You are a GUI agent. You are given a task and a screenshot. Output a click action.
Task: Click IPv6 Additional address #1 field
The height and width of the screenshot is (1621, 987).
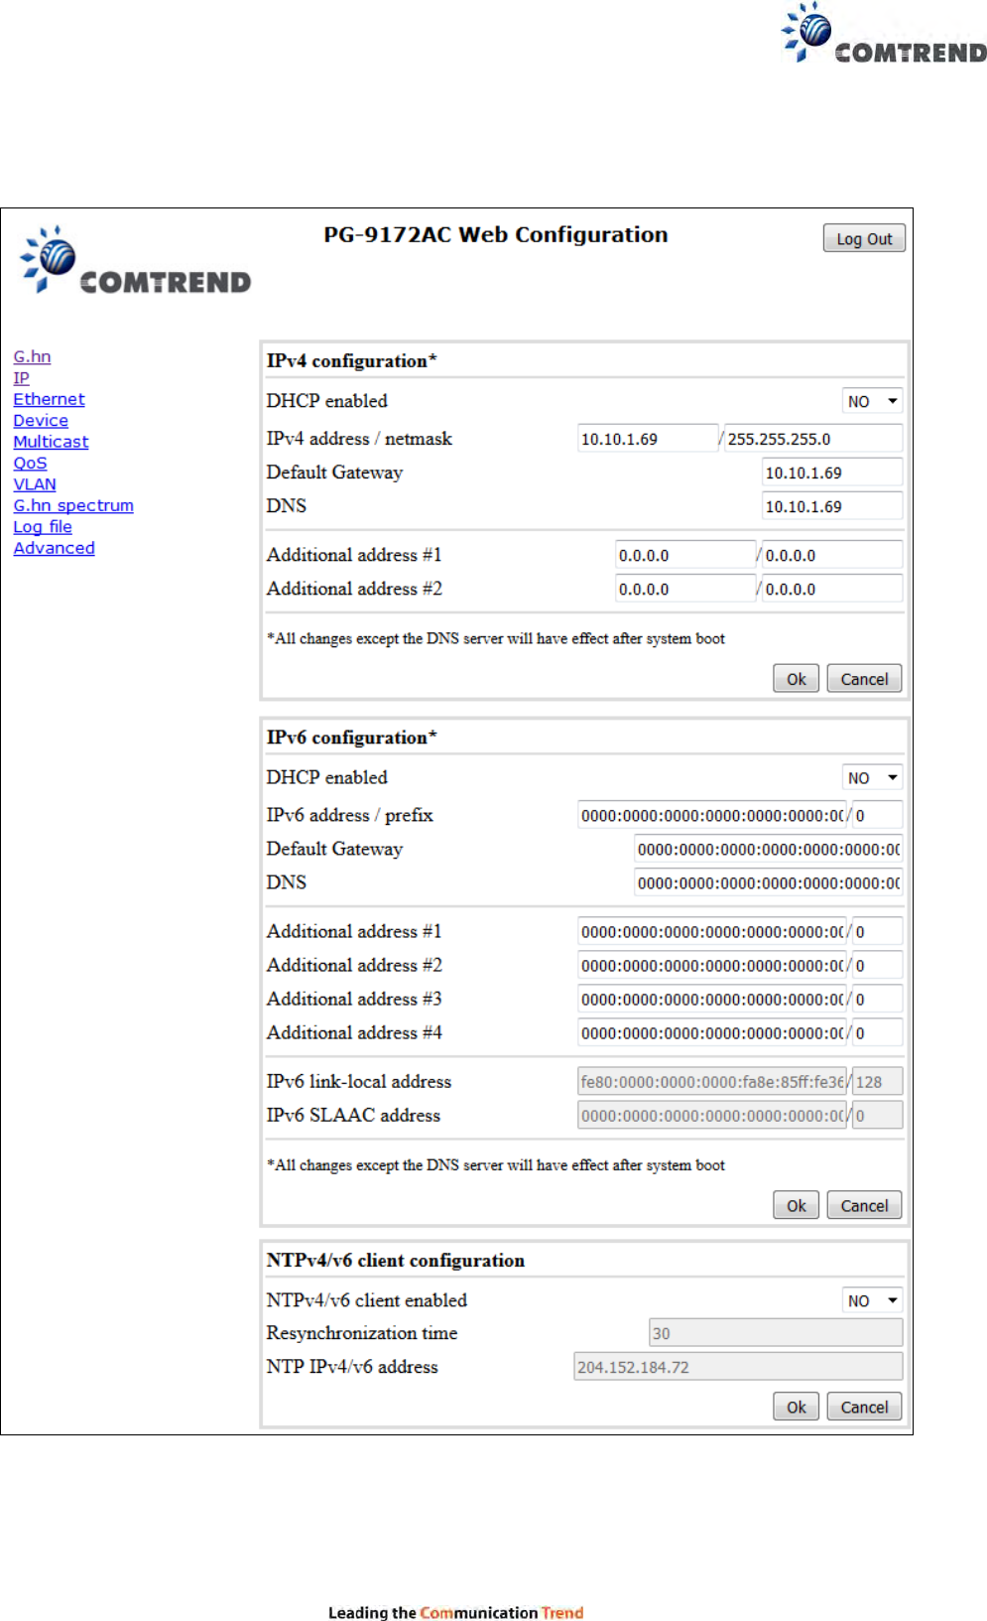(x=712, y=931)
